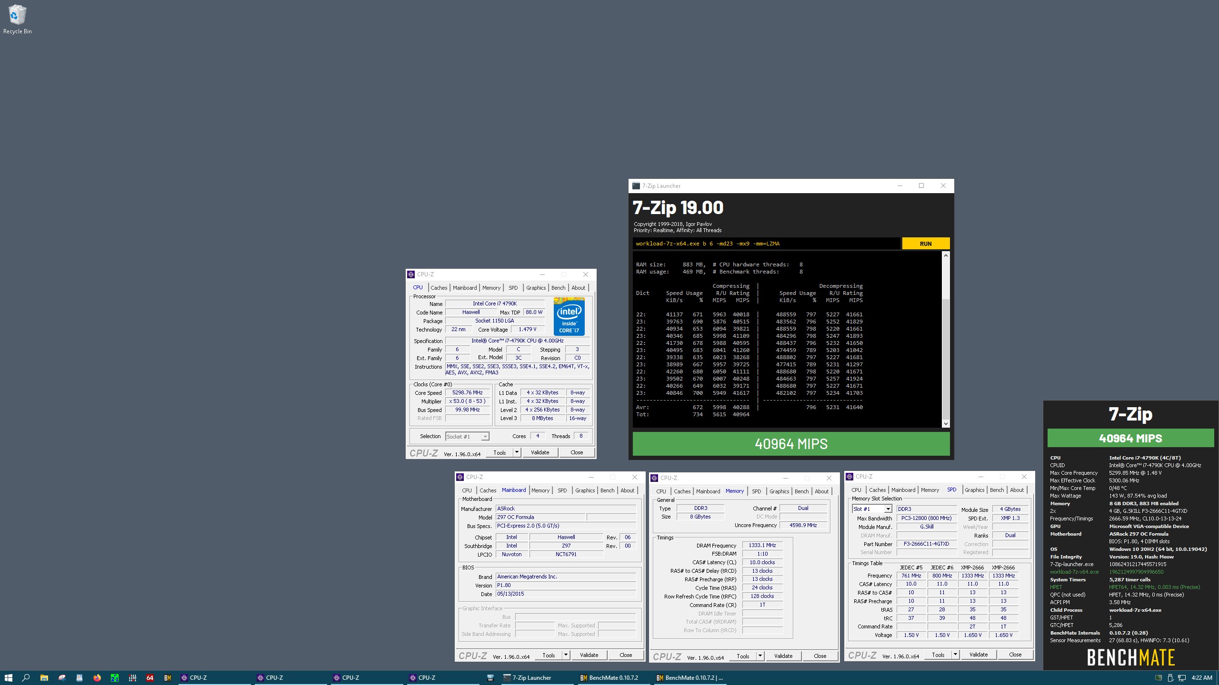Viewport: 1219px width, 685px height.
Task: Click the Intel Core i7 4790K name field
Action: coord(494,303)
